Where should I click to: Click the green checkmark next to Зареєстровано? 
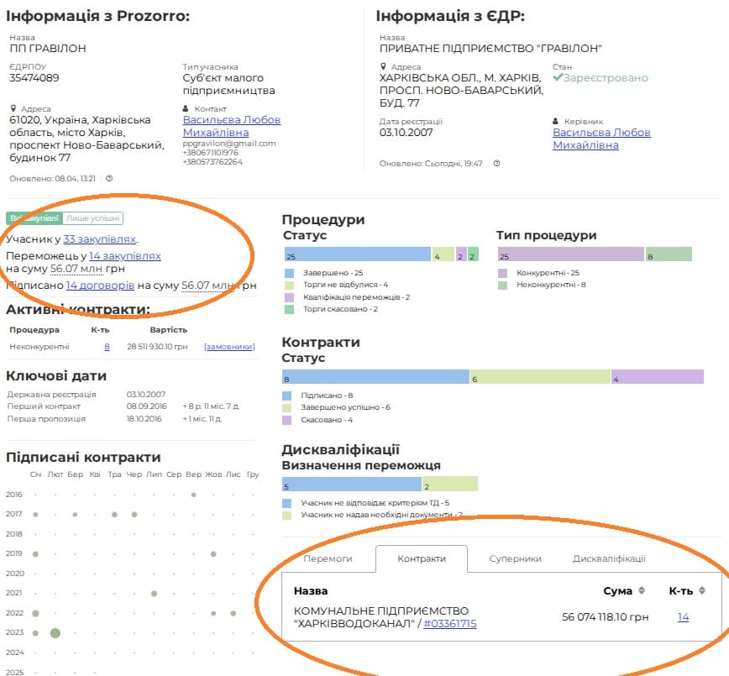(x=558, y=78)
